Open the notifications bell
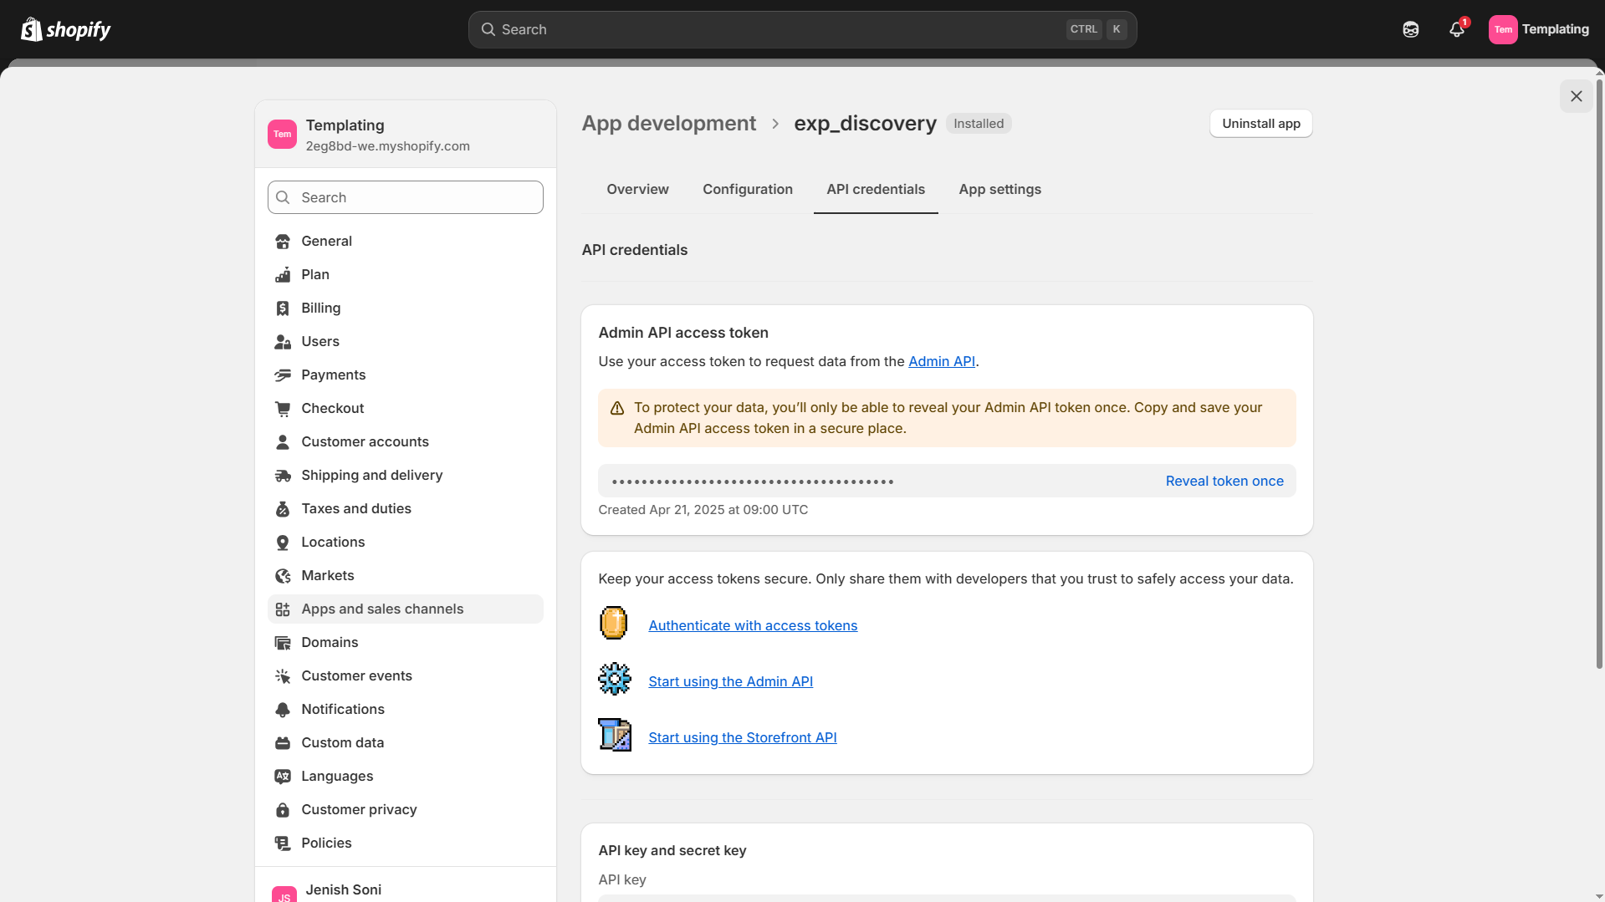This screenshot has width=1605, height=902. pyautogui.click(x=1457, y=29)
